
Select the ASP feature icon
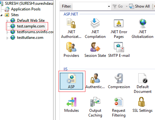pos(71,81)
